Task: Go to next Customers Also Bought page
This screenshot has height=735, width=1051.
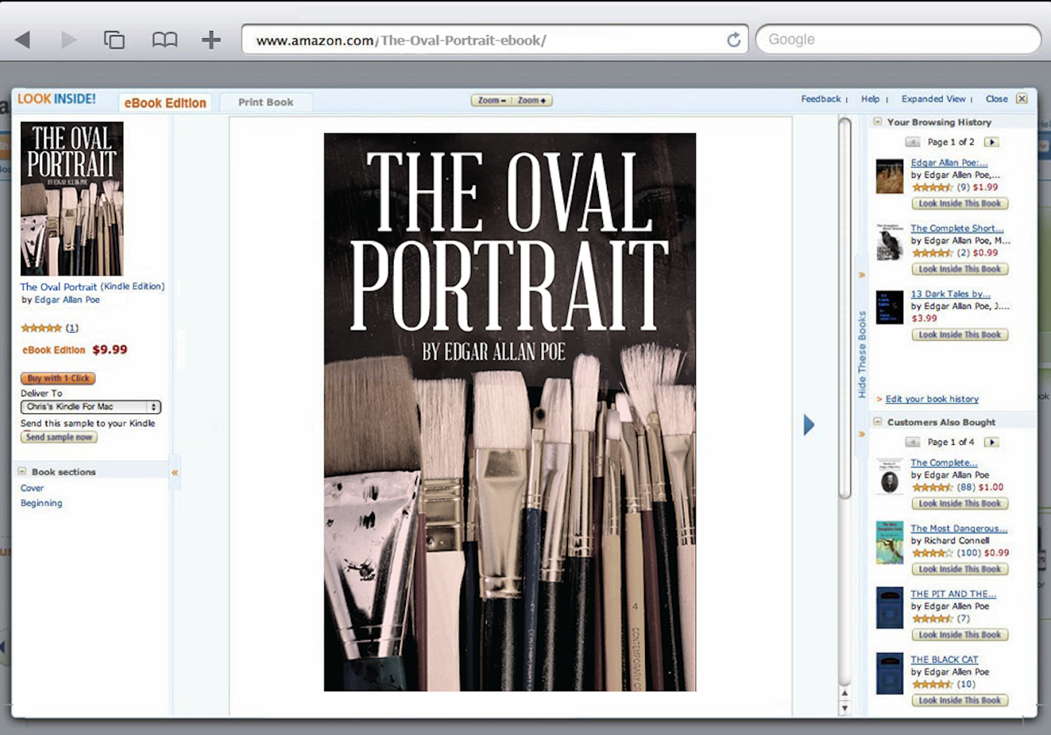Action: coord(992,442)
